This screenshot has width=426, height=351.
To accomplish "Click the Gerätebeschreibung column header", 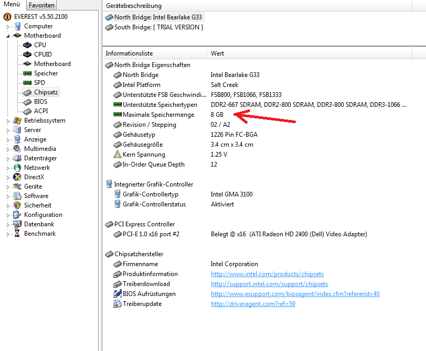I will tap(257, 6).
